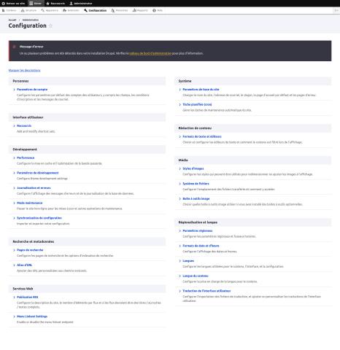Toggle the 'Gérer' menu tray

36,4
